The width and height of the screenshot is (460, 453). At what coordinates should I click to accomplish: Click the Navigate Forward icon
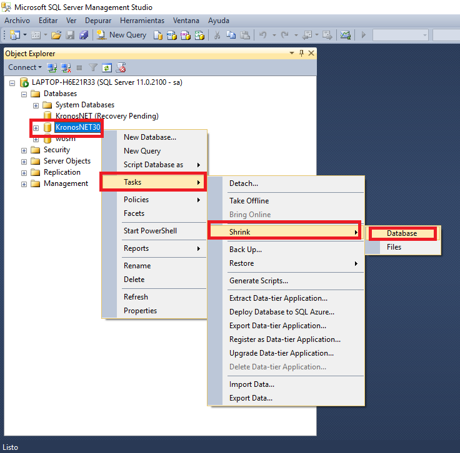point(327,35)
